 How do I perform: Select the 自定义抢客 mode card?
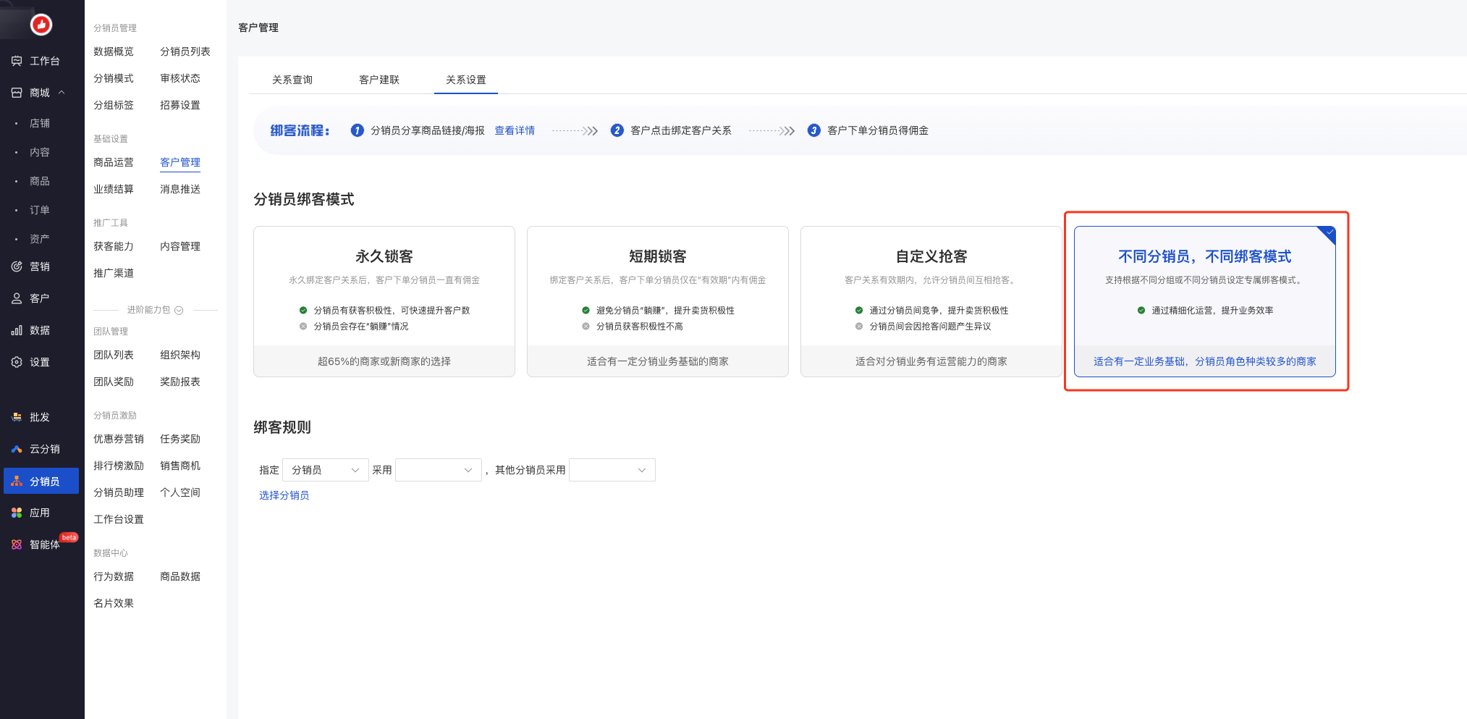931,301
